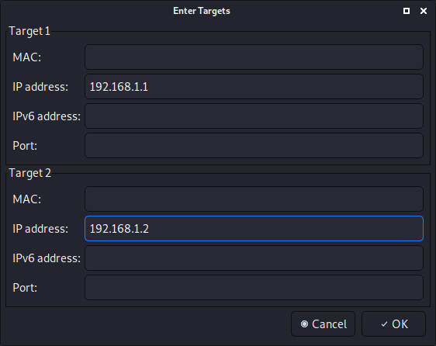436x346 pixels.
Task: Click the Target 2 'Port:' label
Action: (25, 288)
